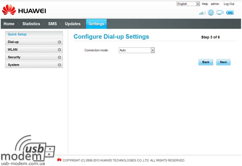Expand the WLAN section arrow

[59, 50]
